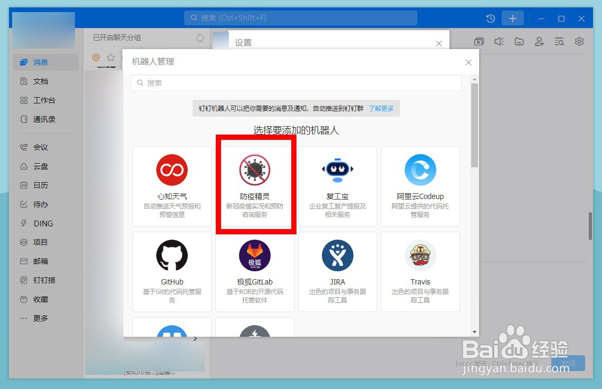
Task: Click the refresh icon beside 已开启聊天分组
Action: 200,38
